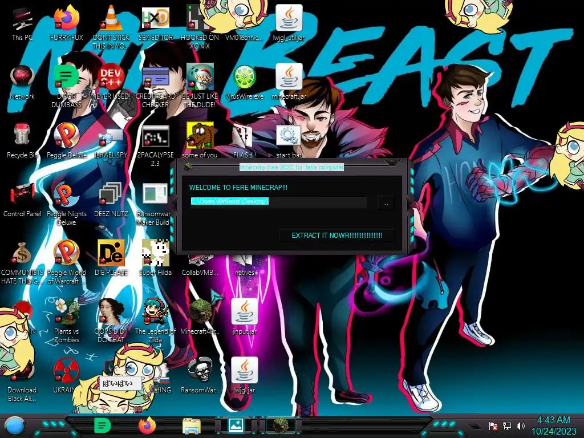This screenshot has width=584, height=438.
Task: Select the minecraft.jar file icon
Action: pos(289,82)
